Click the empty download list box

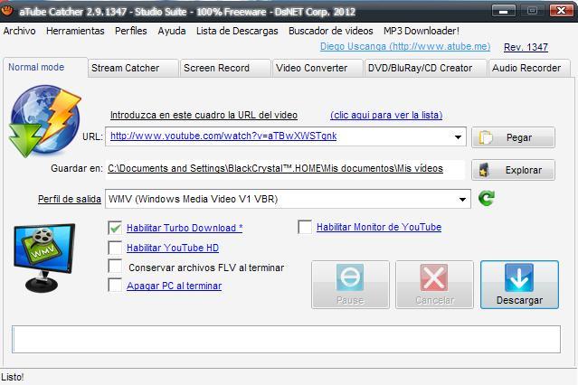point(286,339)
